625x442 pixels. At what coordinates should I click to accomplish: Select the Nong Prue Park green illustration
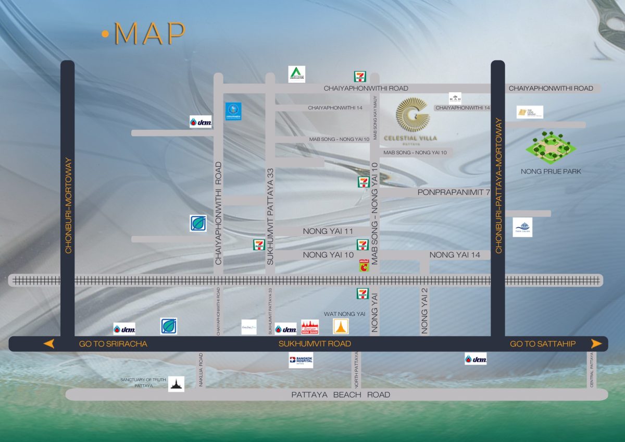tap(551, 147)
